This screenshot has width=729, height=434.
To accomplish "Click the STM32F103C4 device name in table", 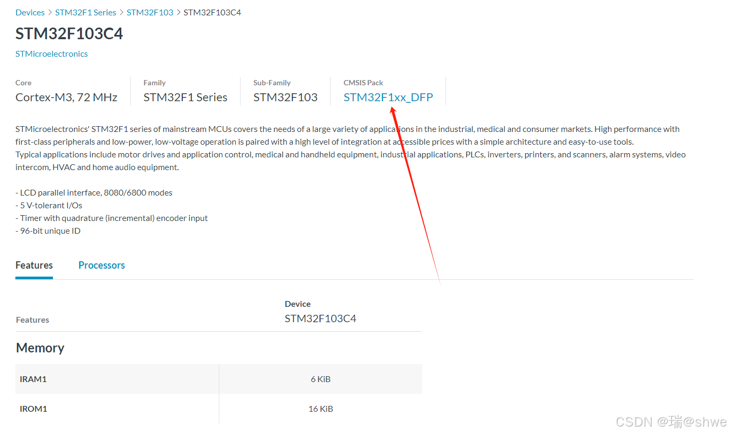I will pyautogui.click(x=321, y=318).
